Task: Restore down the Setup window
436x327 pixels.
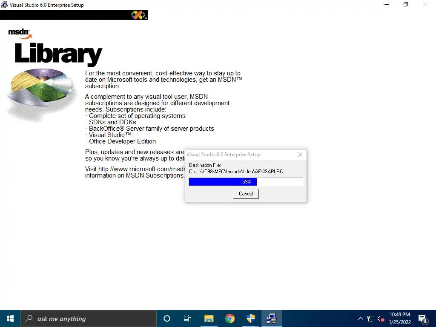Action: (406, 4)
